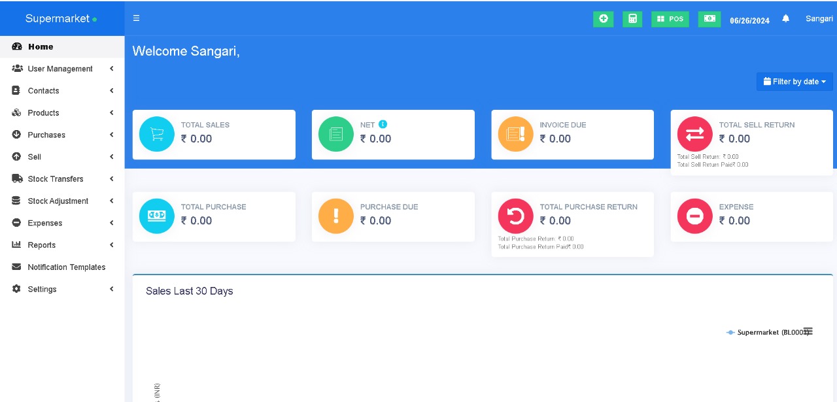
Task: Click the Sales Last 30 Days heading
Action: (190, 292)
